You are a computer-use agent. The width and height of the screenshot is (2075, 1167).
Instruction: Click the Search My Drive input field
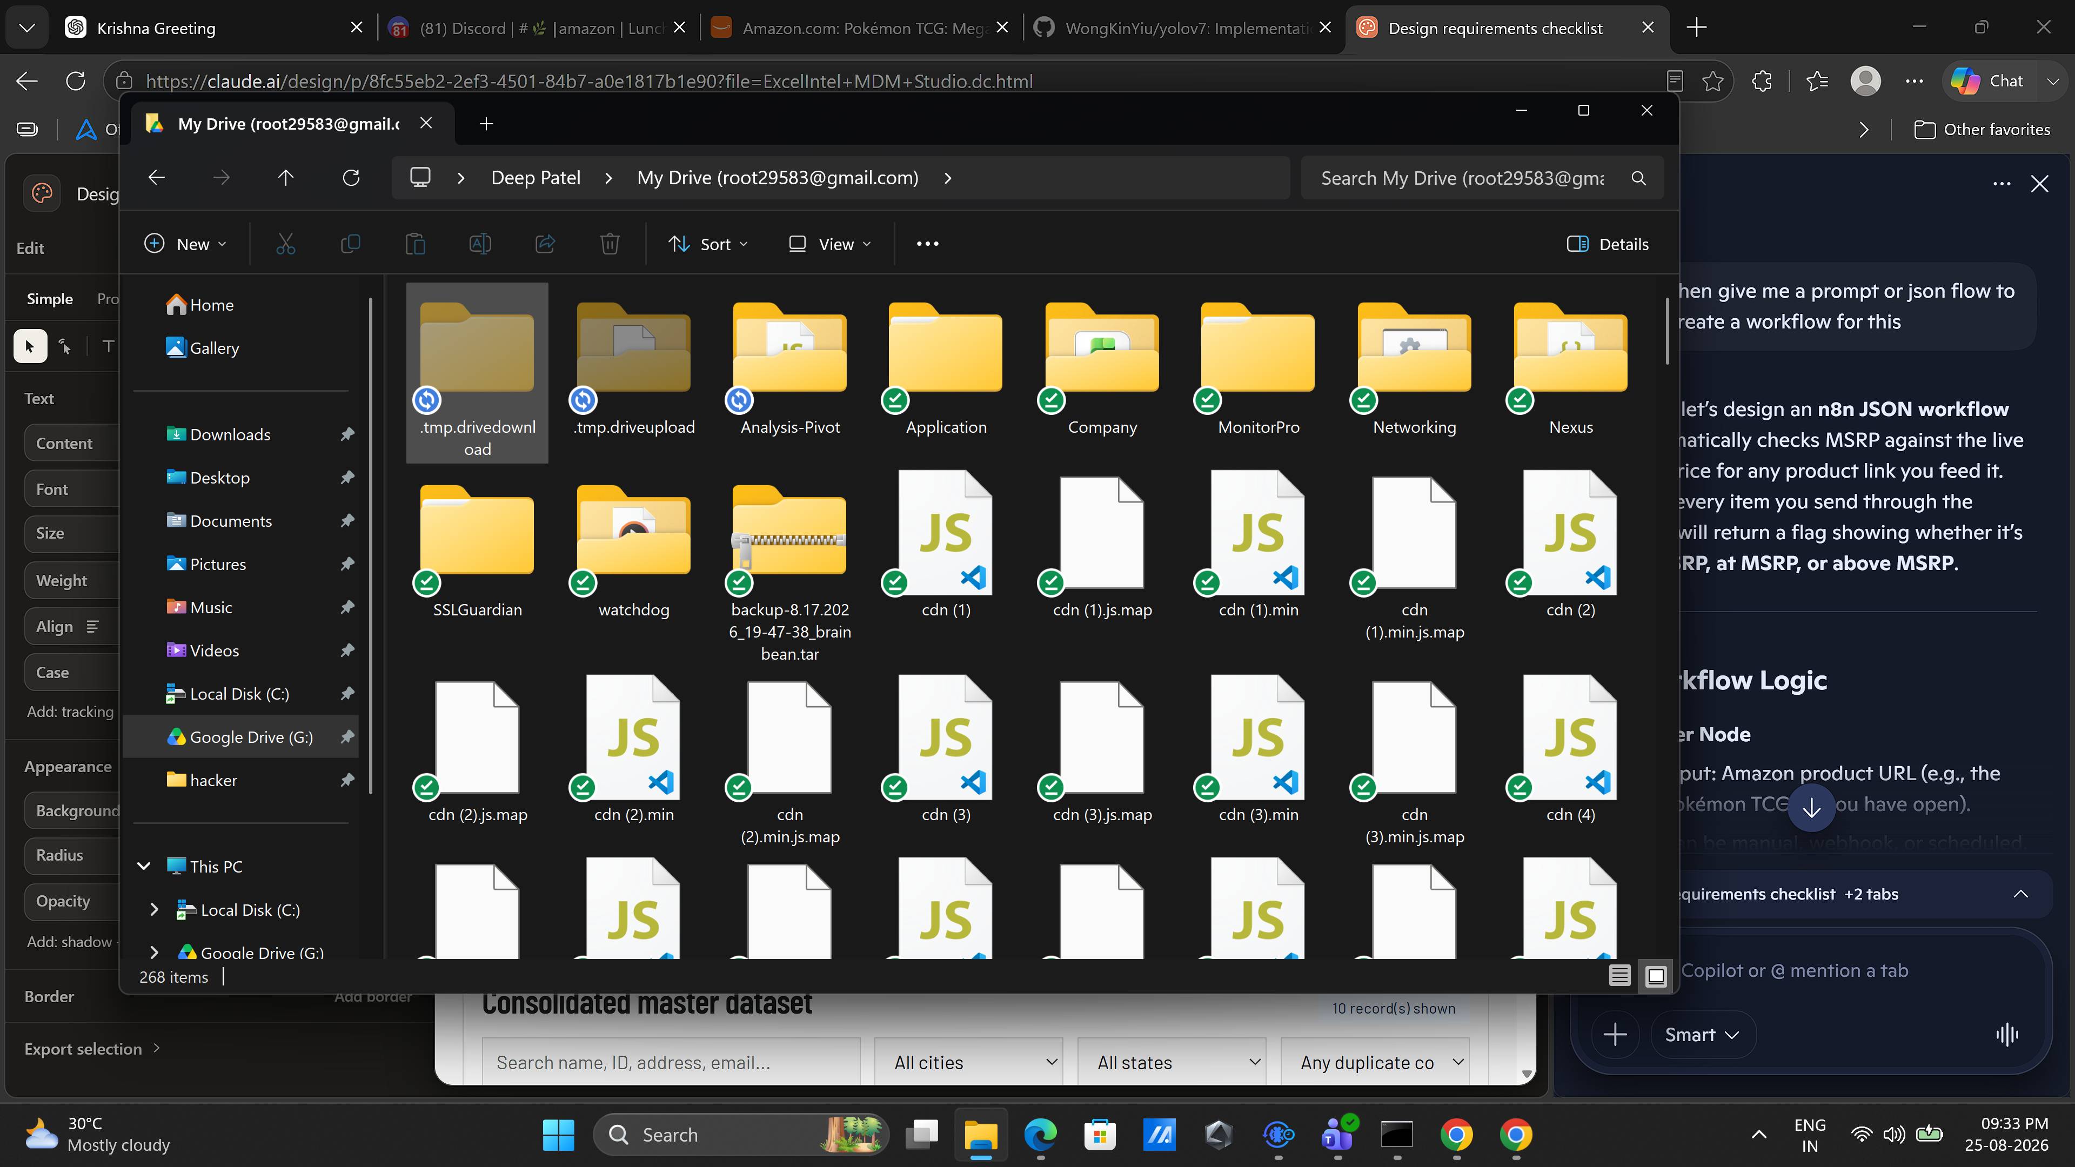click(x=1464, y=178)
